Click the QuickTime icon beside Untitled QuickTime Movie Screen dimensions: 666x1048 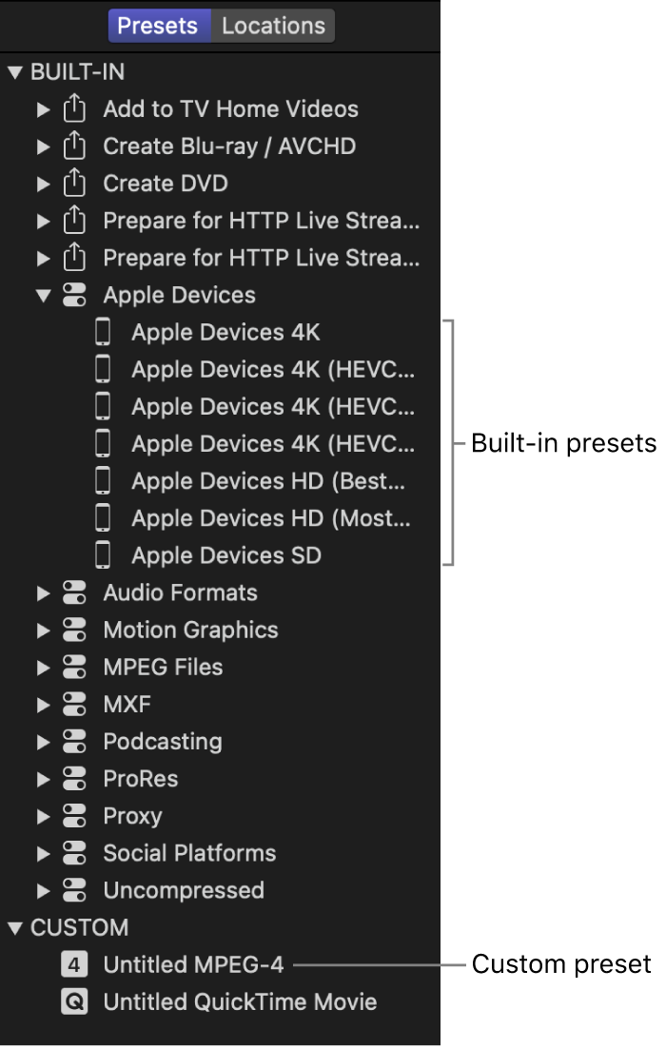point(75,1001)
